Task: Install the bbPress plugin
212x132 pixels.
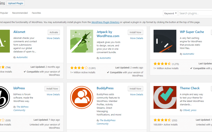Action: pos(52,89)
